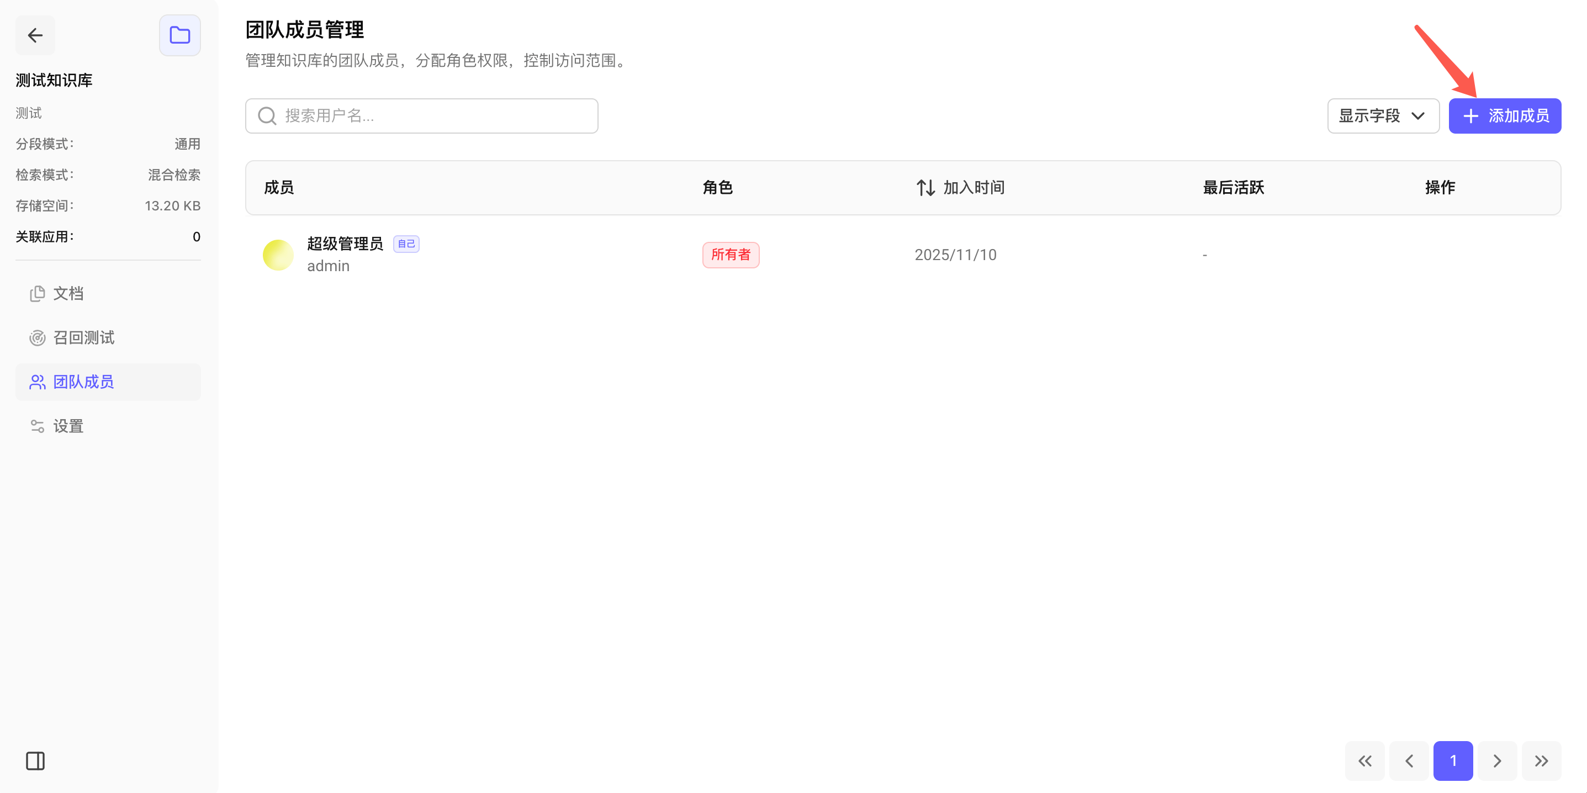Image resolution: width=1587 pixels, height=793 pixels.
Task: Go to previous page chevron
Action: pyautogui.click(x=1409, y=761)
